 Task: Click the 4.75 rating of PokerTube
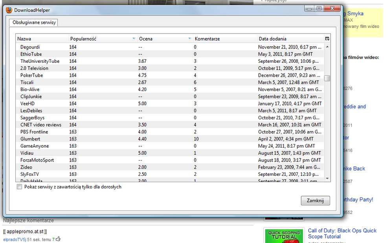point(142,75)
